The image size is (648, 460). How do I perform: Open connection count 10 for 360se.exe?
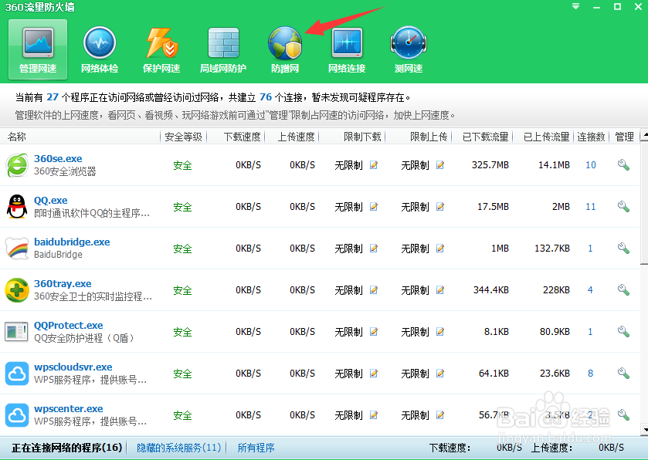pos(590,164)
